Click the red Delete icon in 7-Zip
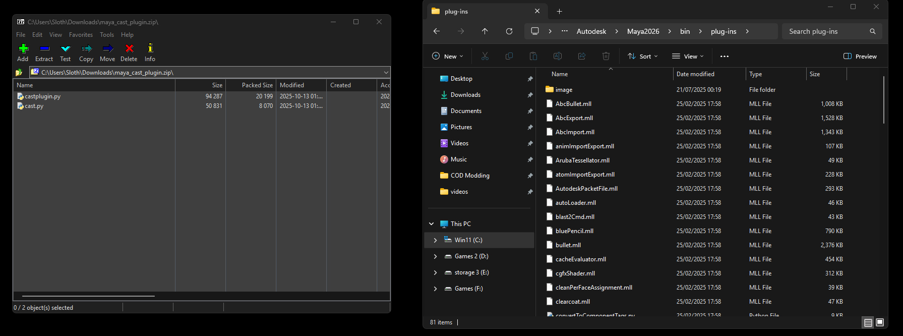 click(129, 48)
